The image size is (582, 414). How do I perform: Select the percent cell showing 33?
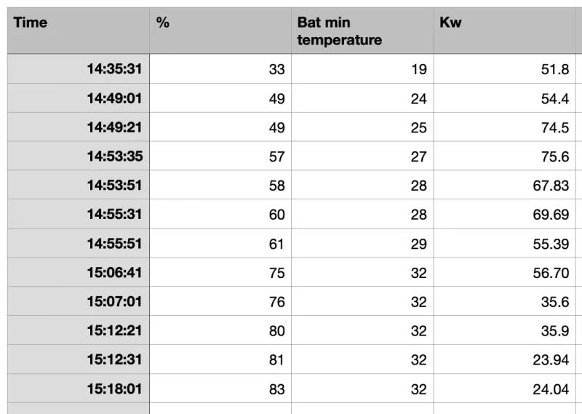(276, 70)
